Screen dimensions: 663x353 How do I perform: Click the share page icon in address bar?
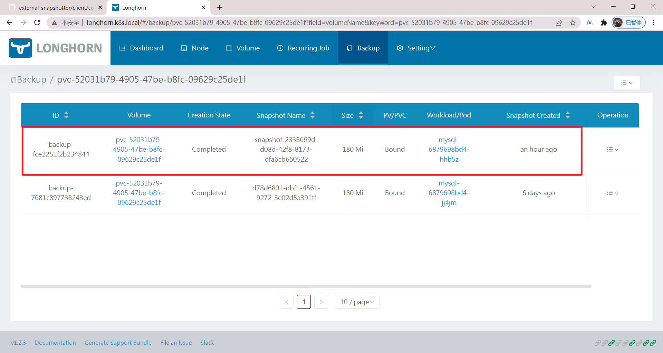pyautogui.click(x=559, y=23)
